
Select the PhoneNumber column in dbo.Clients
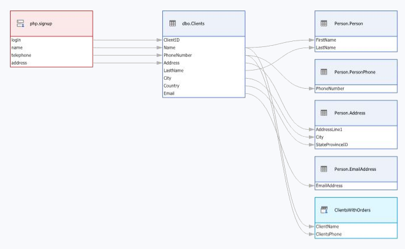point(178,55)
